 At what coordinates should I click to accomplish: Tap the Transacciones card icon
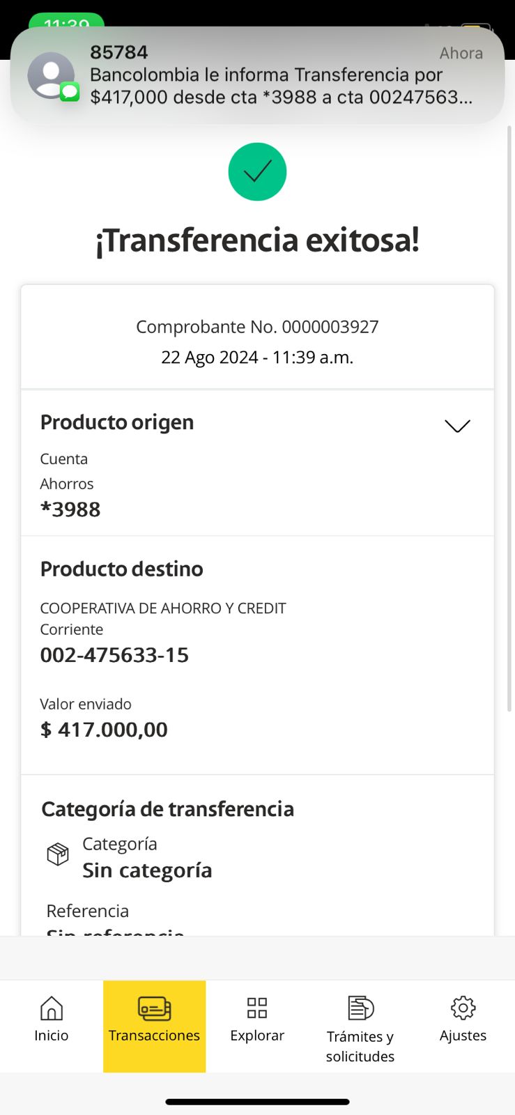154,1008
